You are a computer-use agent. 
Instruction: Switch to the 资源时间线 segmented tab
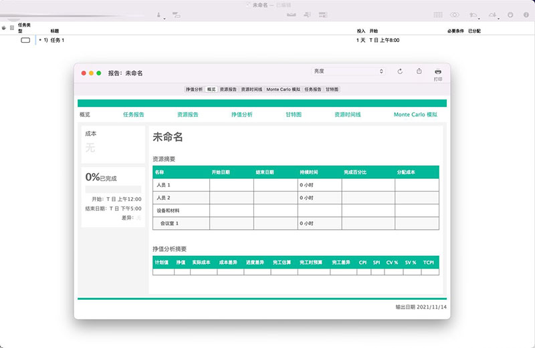click(x=251, y=90)
